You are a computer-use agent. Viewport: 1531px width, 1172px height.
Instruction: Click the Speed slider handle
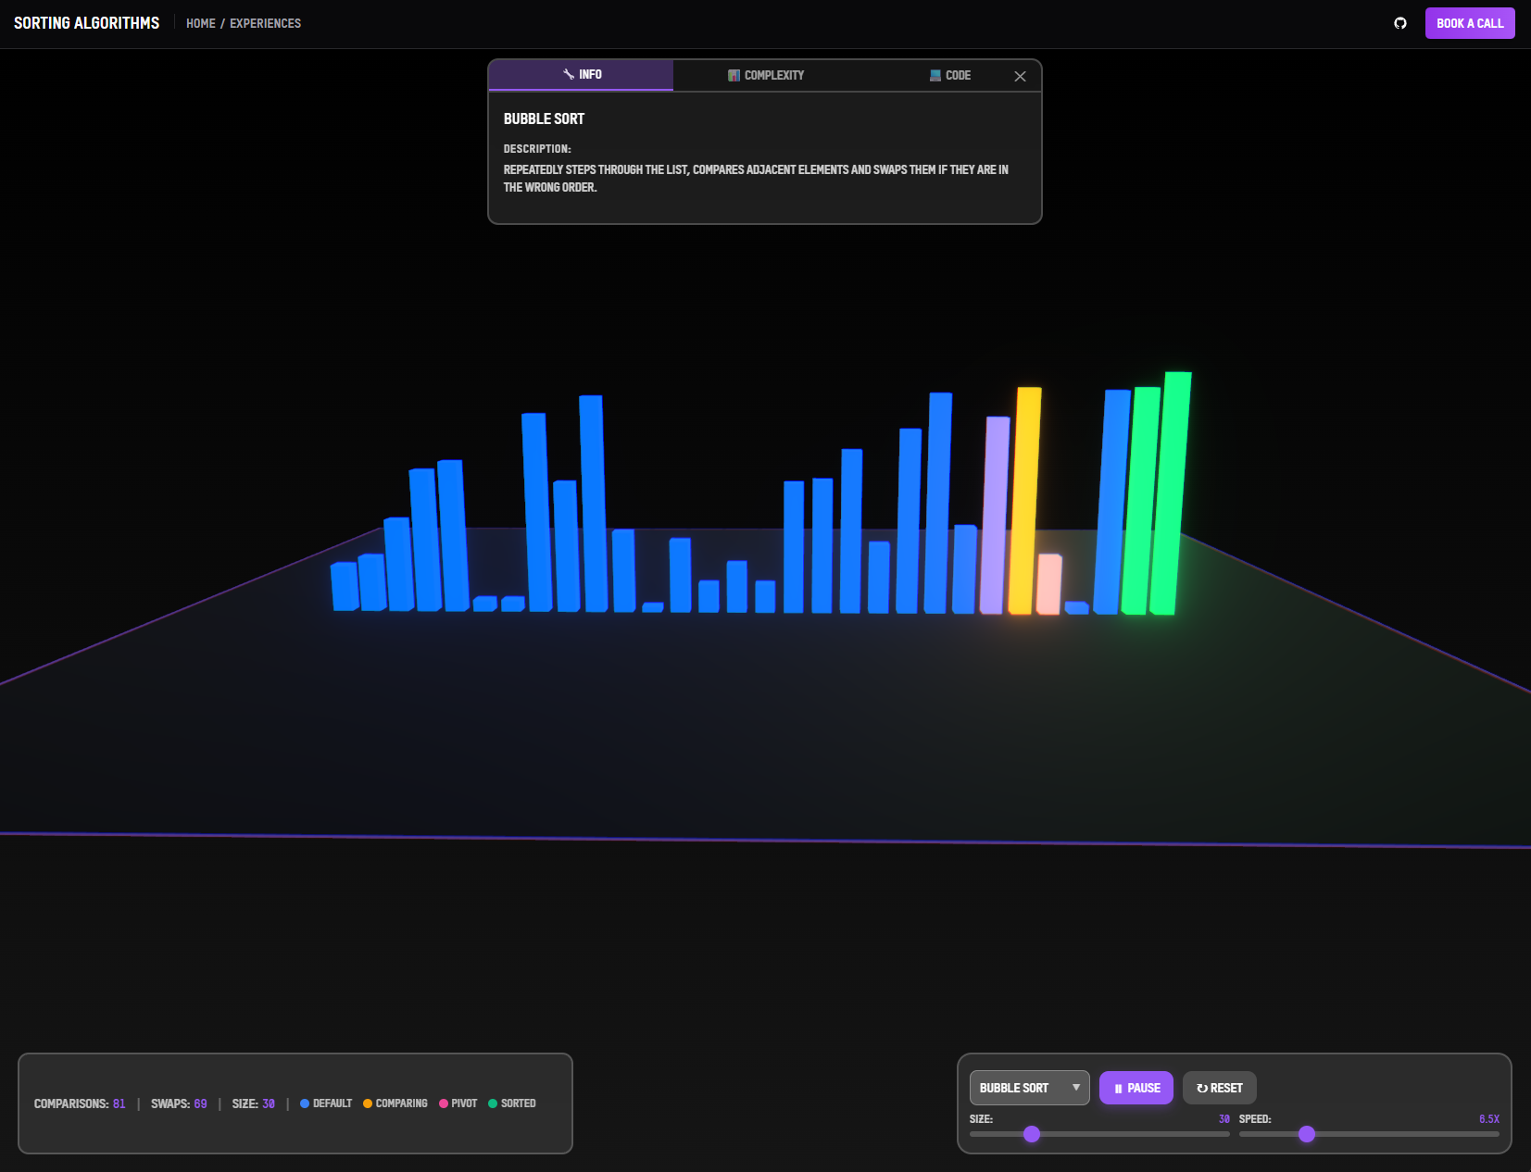click(1307, 1134)
